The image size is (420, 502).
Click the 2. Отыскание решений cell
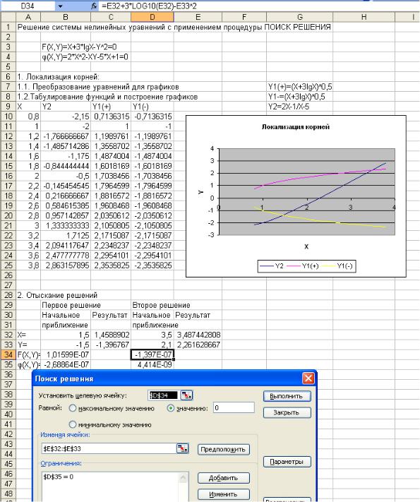pyautogui.click(x=57, y=295)
